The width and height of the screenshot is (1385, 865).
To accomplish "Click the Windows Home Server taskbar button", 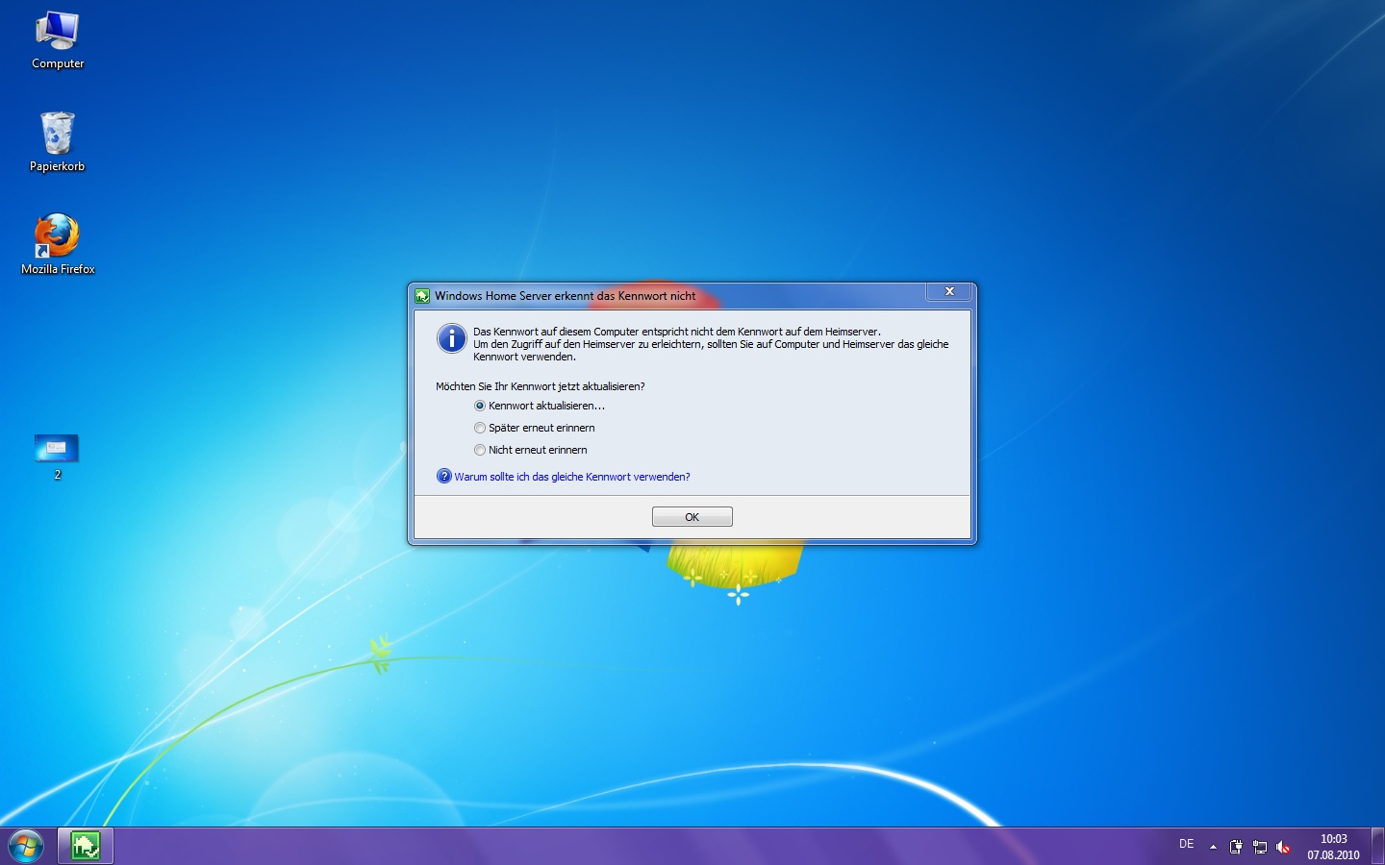I will point(86,846).
